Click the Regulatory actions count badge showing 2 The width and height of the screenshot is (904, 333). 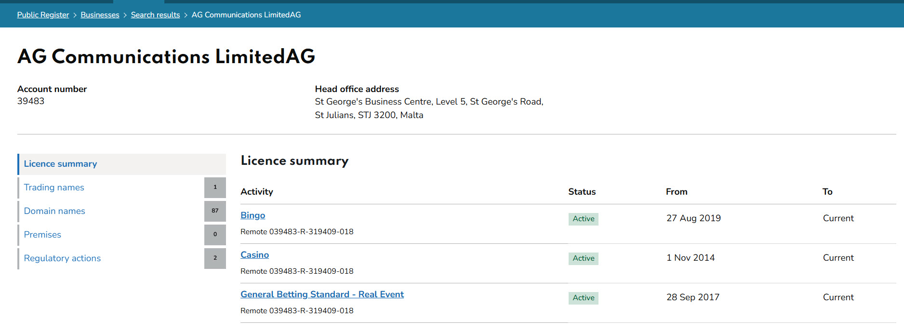215,258
